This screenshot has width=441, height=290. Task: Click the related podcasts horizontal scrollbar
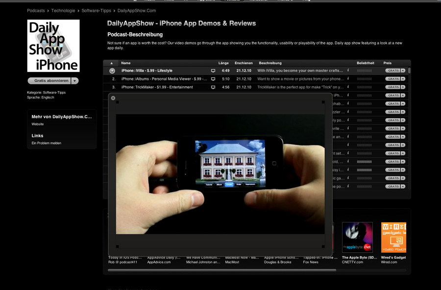(x=222, y=270)
